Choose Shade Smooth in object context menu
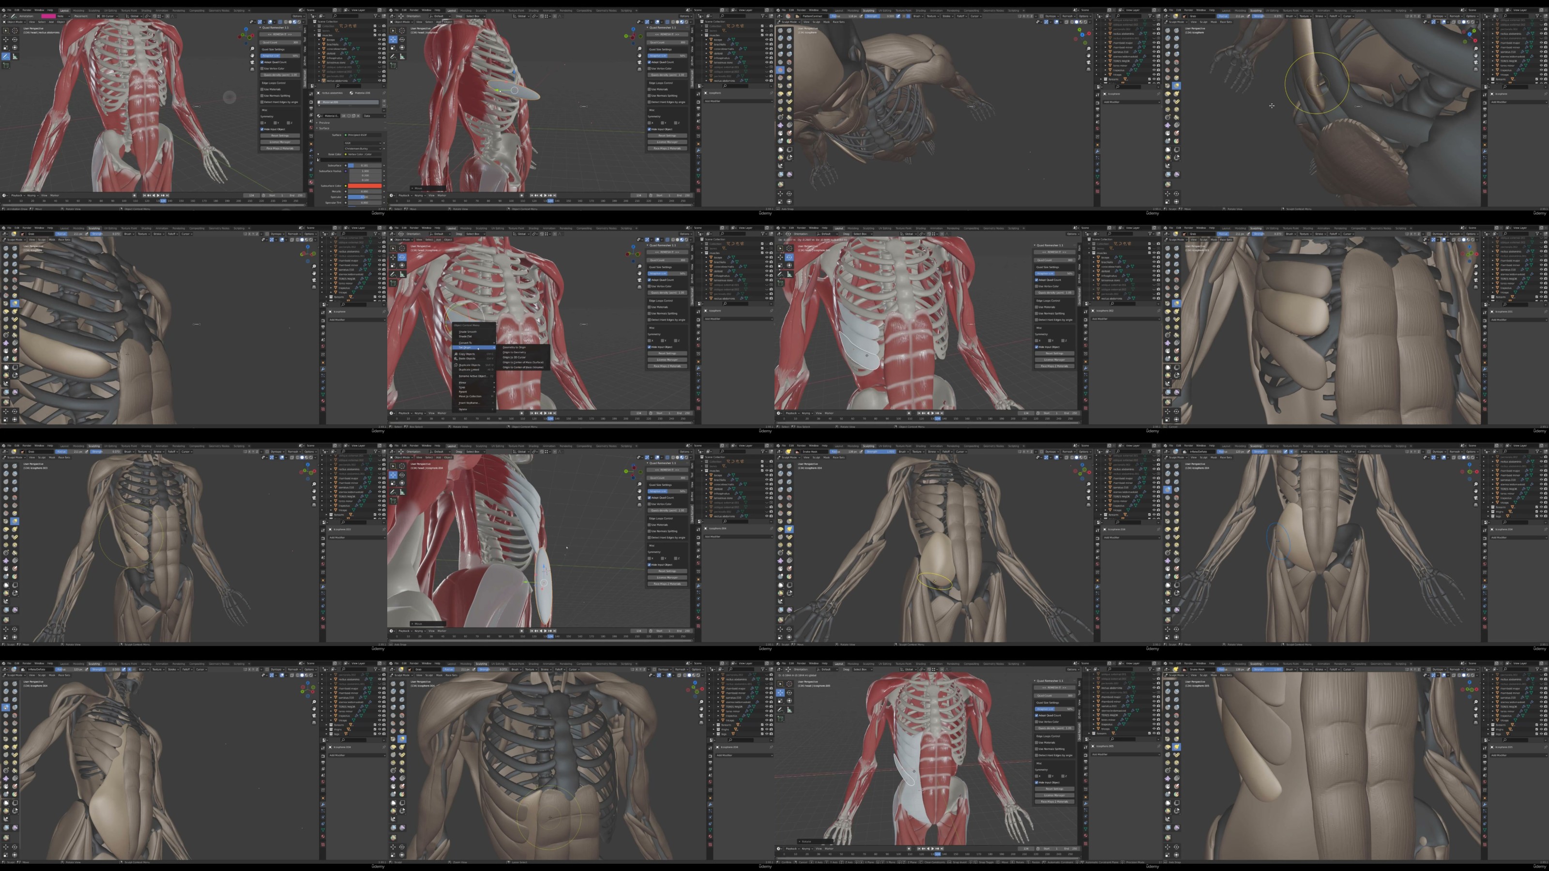Viewport: 1549px width, 871px height. click(x=468, y=332)
